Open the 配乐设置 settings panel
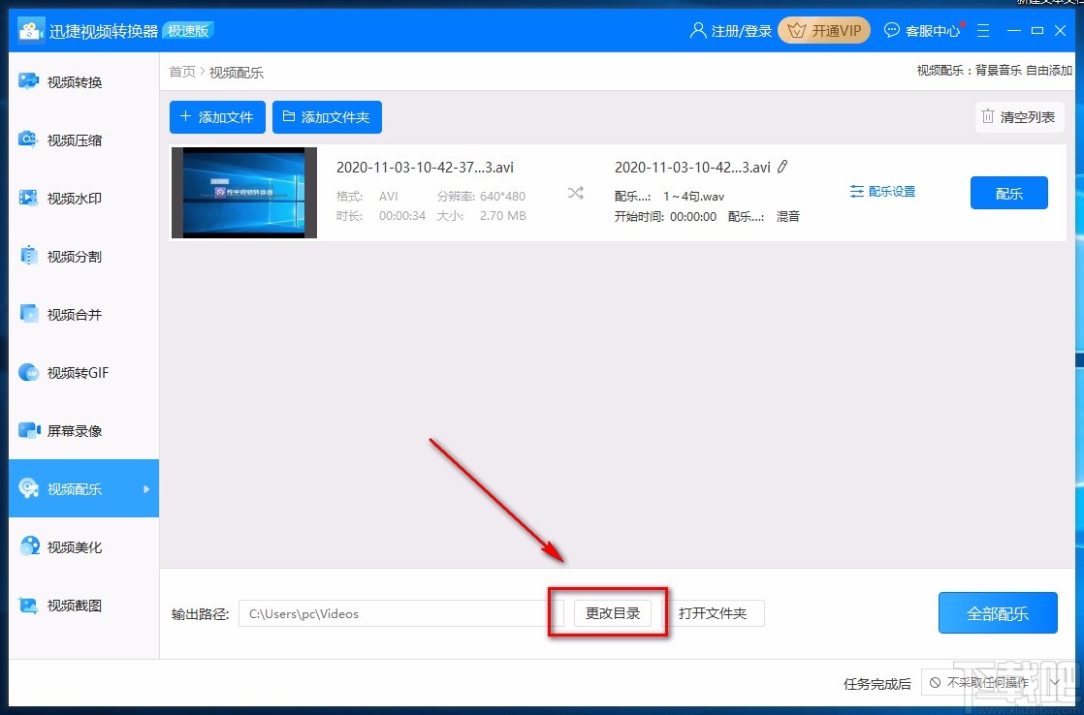 (x=882, y=191)
